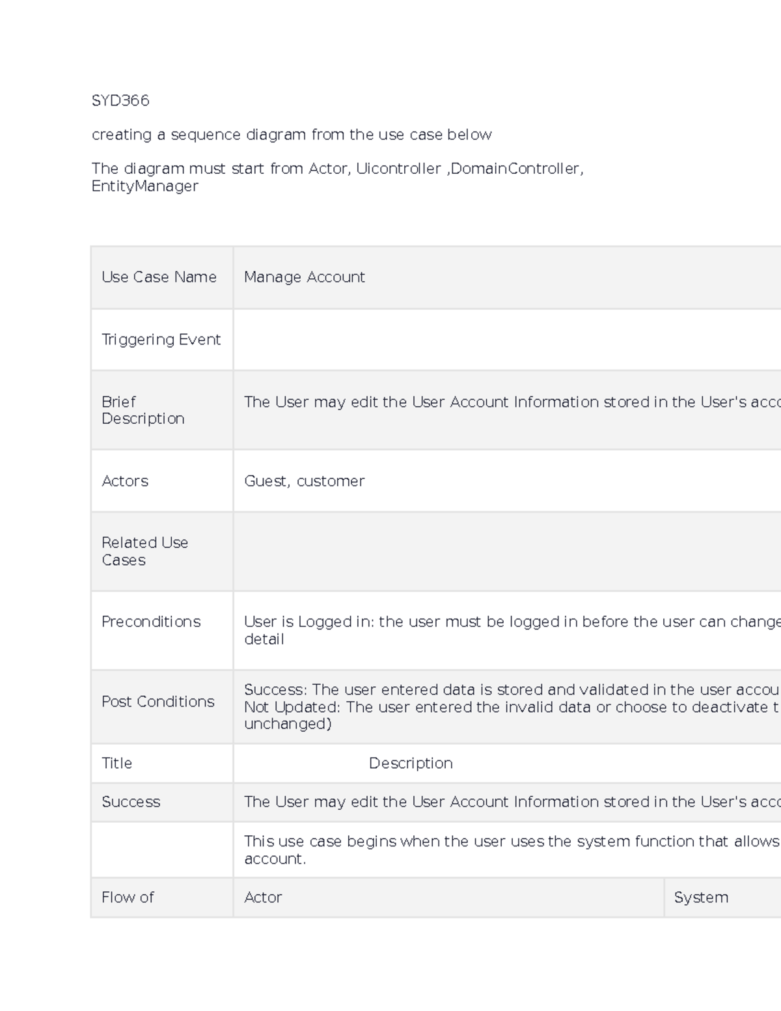Select the Post Conditions label
781x1011 pixels.
(158, 702)
